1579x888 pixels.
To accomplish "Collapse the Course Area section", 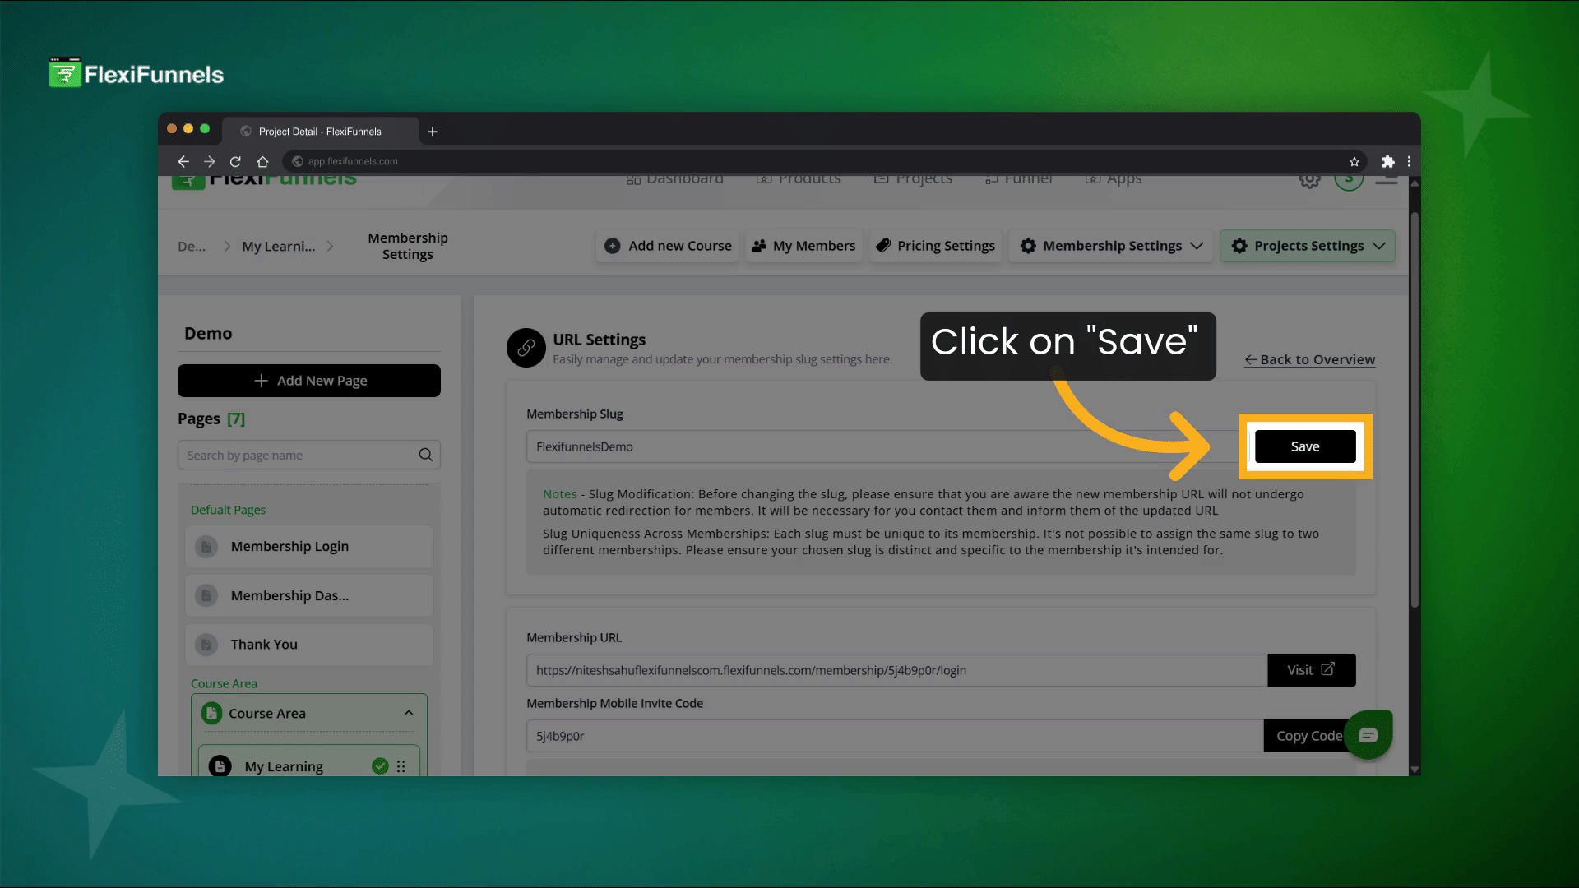I will click(x=409, y=713).
